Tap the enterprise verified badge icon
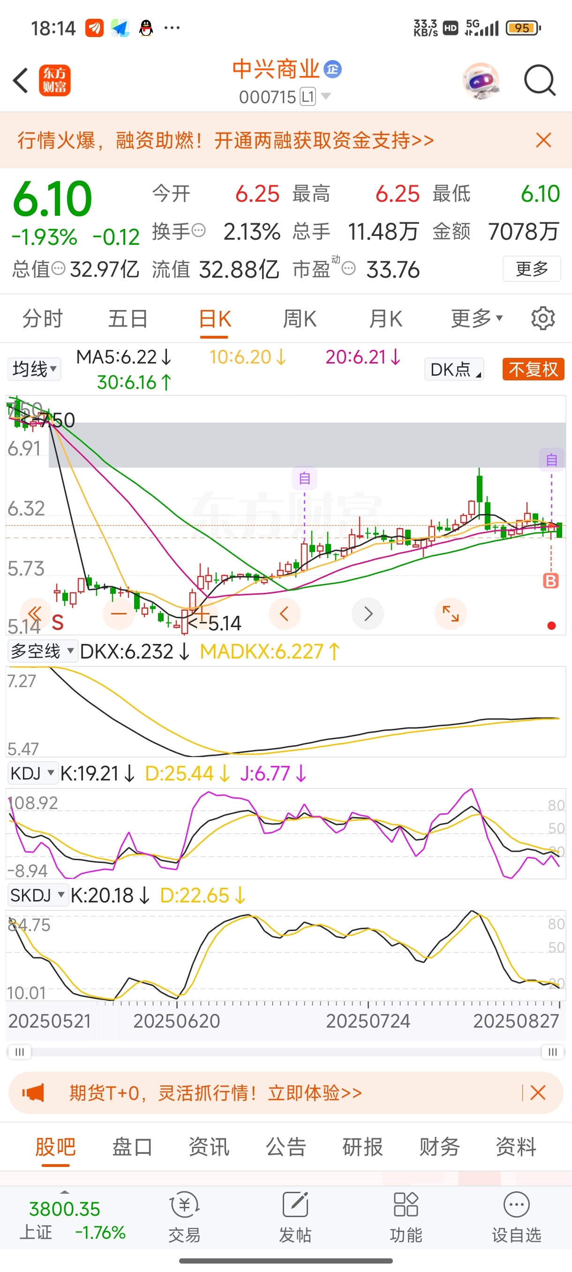The image size is (572, 1272). click(x=332, y=69)
